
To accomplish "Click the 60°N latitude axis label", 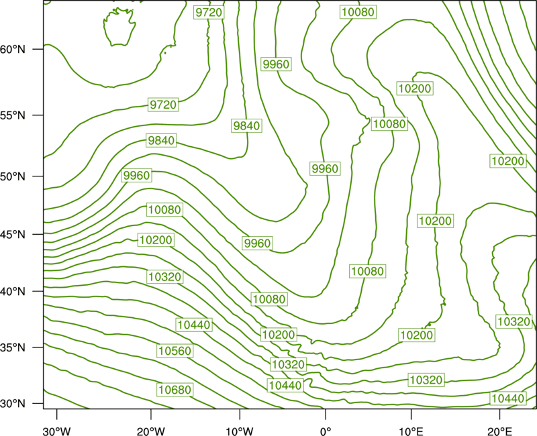I will (x=13, y=49).
